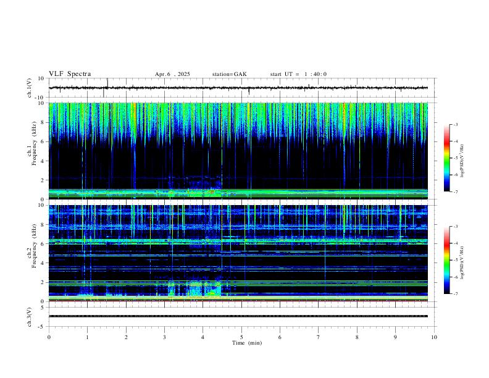The height and width of the screenshot is (378, 489).
Task: Click the time axis tick label "7"
Action: [x=319, y=337]
